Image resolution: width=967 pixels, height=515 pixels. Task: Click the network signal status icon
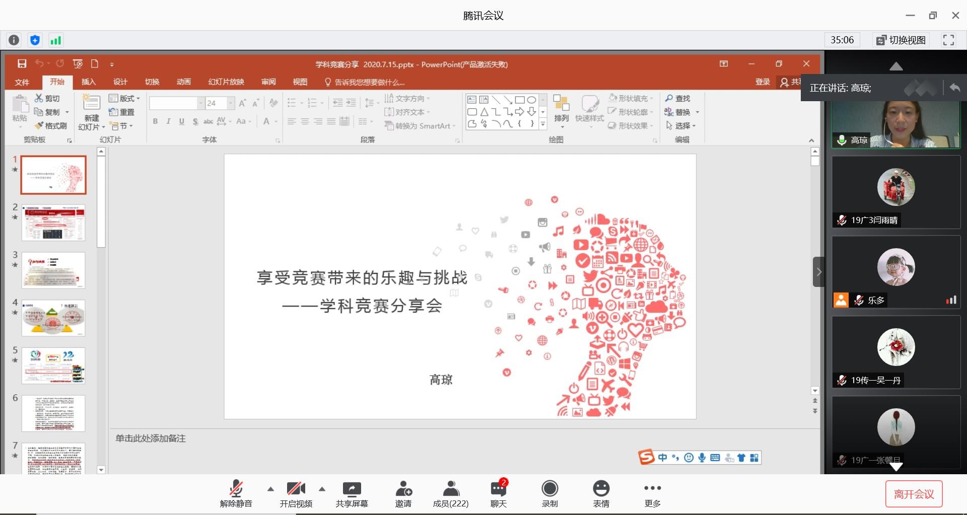click(55, 40)
